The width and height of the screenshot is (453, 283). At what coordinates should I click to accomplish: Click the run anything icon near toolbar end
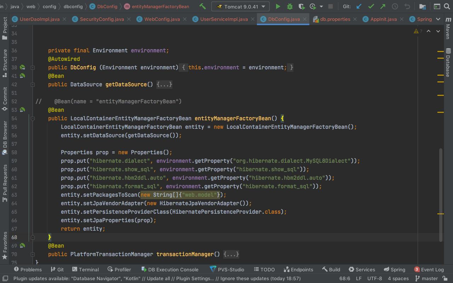point(437,6)
